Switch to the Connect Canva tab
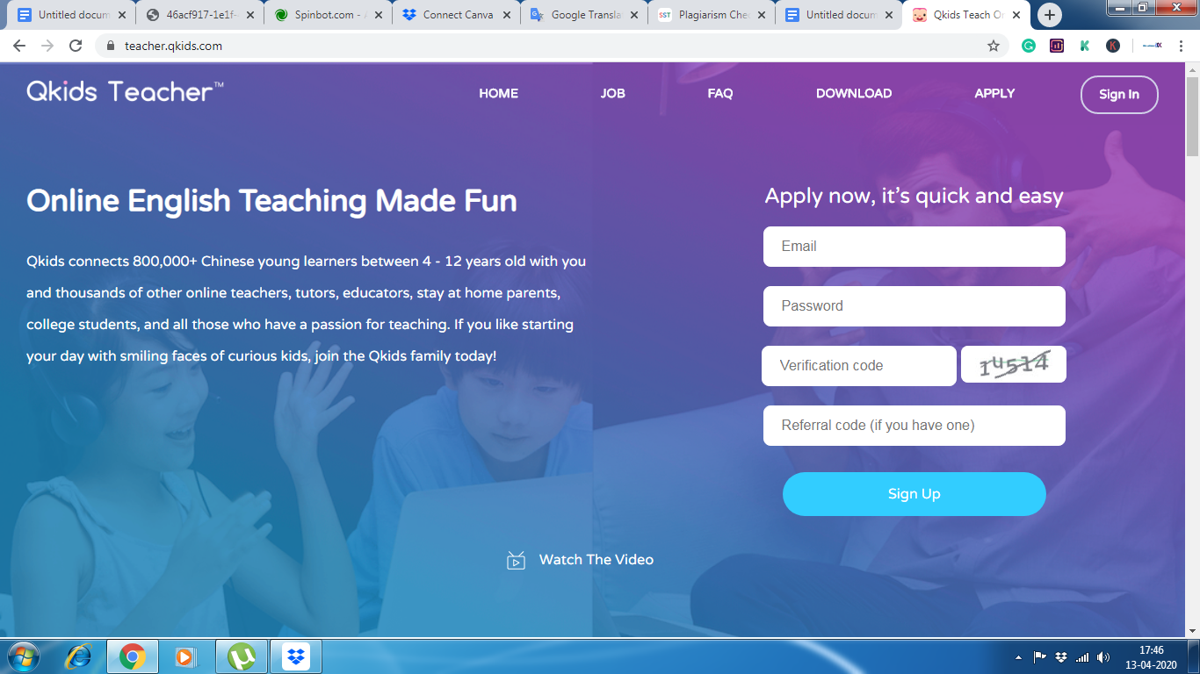1200x674 pixels. pos(458,15)
